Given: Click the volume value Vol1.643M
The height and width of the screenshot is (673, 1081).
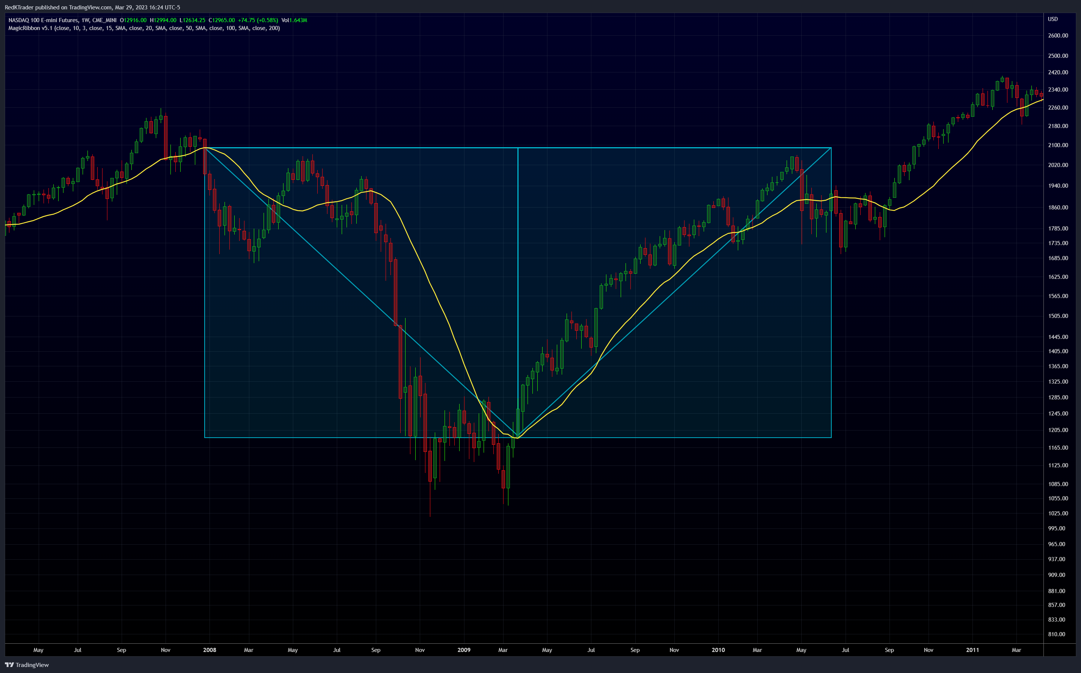Looking at the screenshot, I should point(294,20).
